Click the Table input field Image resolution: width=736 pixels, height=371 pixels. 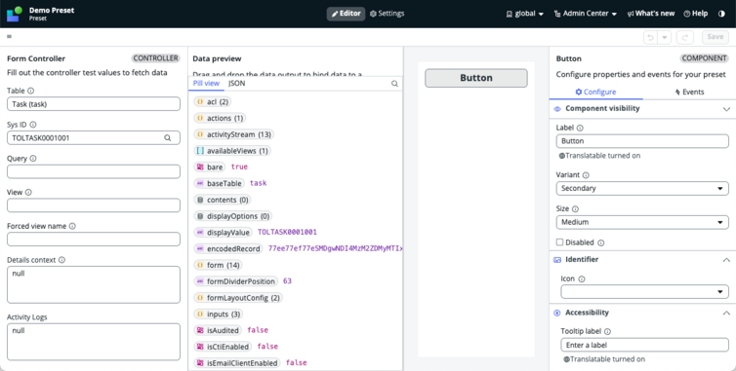point(94,104)
